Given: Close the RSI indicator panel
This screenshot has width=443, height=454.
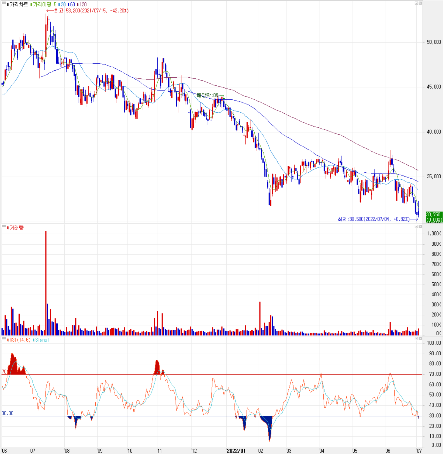Looking at the screenshot, I should (x=420, y=339).
